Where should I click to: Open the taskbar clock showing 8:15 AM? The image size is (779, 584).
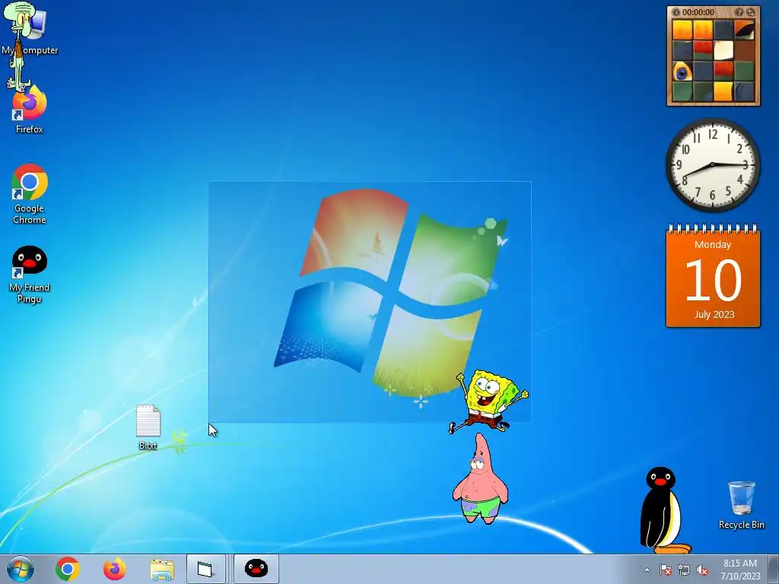click(x=740, y=569)
